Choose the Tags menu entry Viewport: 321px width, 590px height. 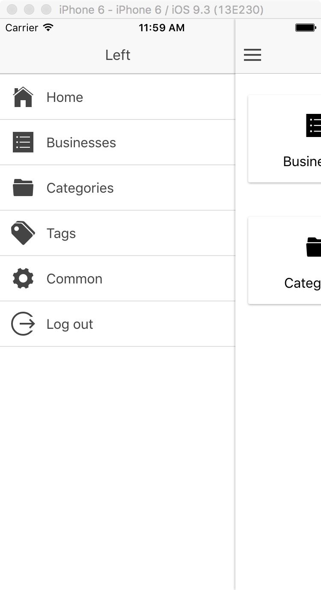pos(61,233)
